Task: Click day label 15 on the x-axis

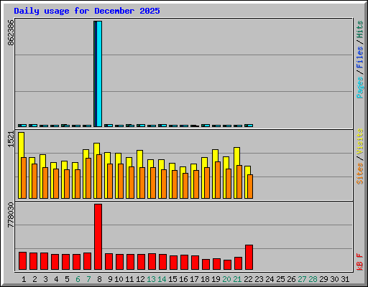Action: coord(172,279)
